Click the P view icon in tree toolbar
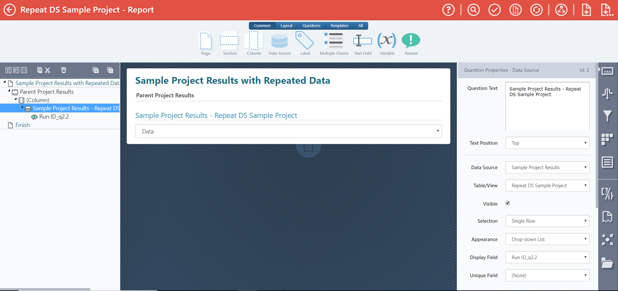Viewport: 618px width, 291px height. coord(16,70)
